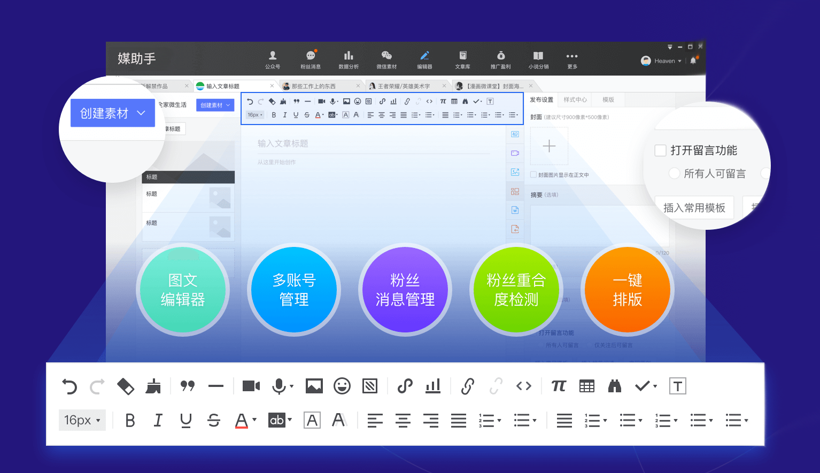
Task: Open 文章库 in the top navigation
Action: pos(462,60)
